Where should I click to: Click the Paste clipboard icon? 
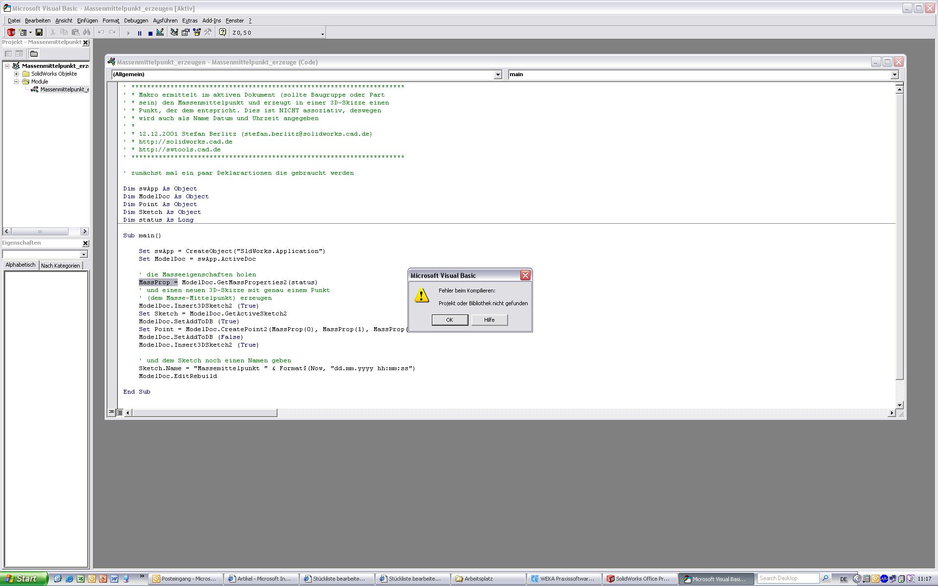click(x=75, y=33)
